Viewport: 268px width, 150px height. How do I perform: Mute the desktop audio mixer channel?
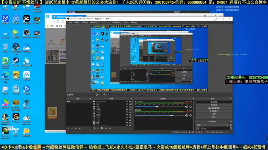click(x=186, y=115)
